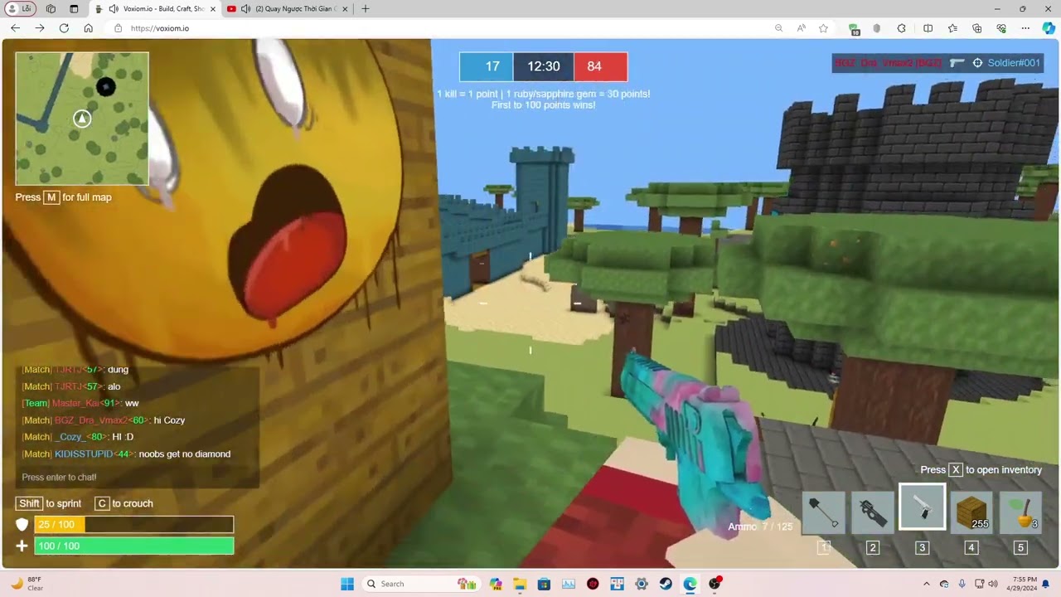
Task: Open the Edge profile button
Action: tap(22, 8)
